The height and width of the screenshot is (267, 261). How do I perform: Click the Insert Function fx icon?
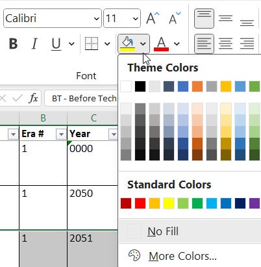33,99
